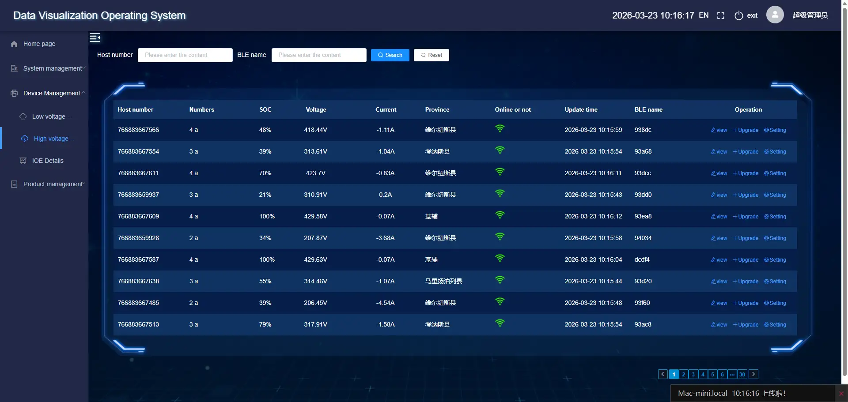Click the blue Search button
Screen dimensions: 848x402
390,55
